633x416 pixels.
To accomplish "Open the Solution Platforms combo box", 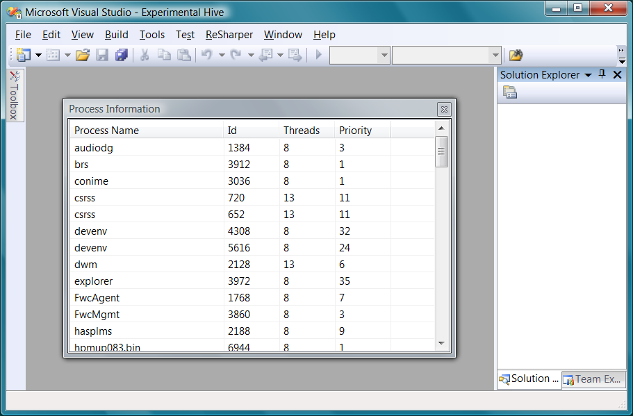I will [447, 56].
